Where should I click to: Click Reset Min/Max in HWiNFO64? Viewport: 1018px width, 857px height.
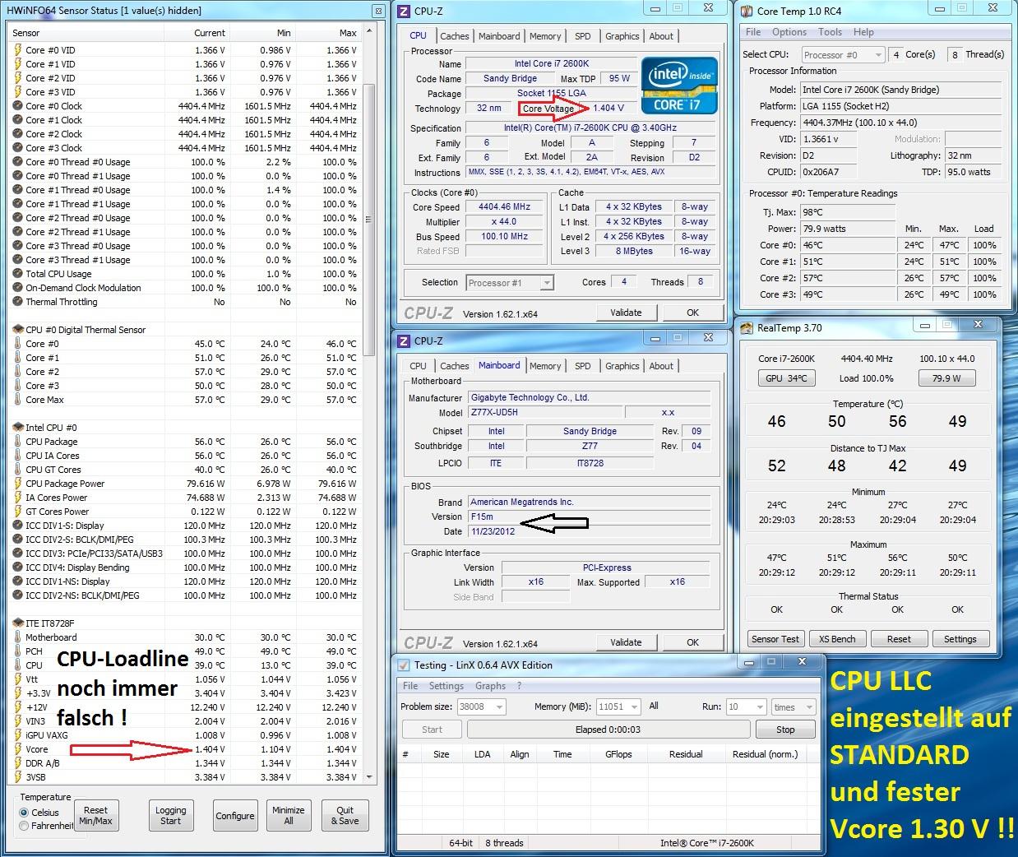point(95,816)
